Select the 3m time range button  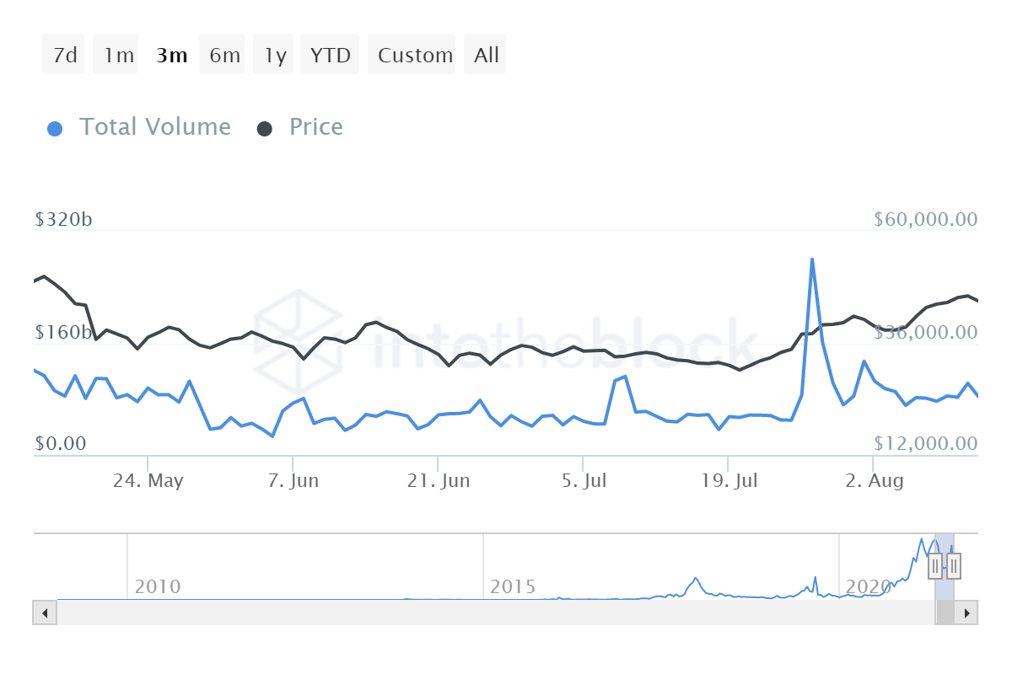point(171,55)
